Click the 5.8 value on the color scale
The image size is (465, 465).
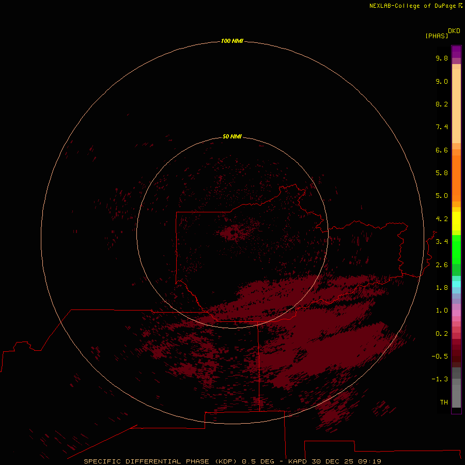coord(442,173)
